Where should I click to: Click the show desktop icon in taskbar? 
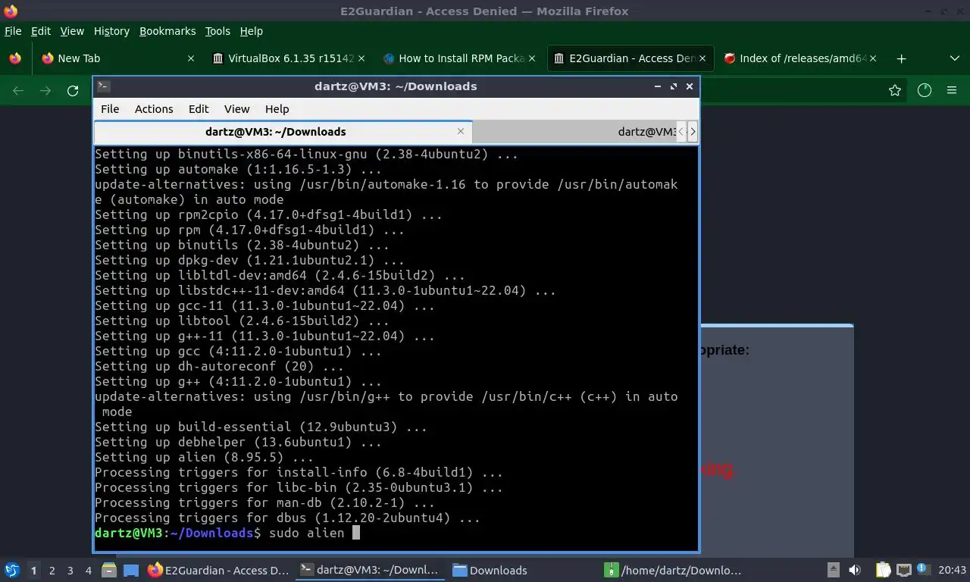130,570
